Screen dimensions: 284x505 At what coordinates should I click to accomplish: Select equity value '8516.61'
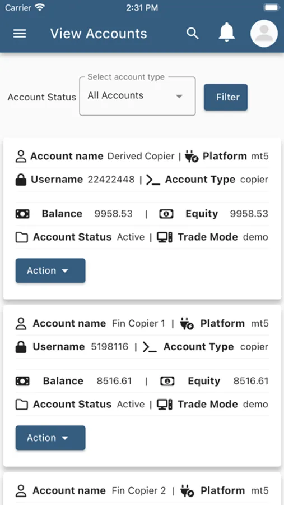tap(251, 381)
